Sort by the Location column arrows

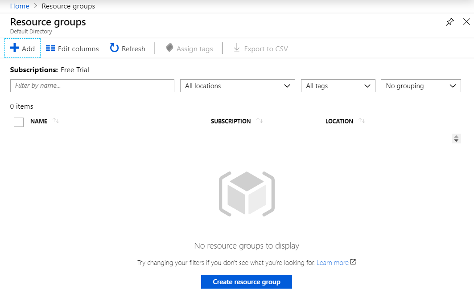pyautogui.click(x=362, y=121)
